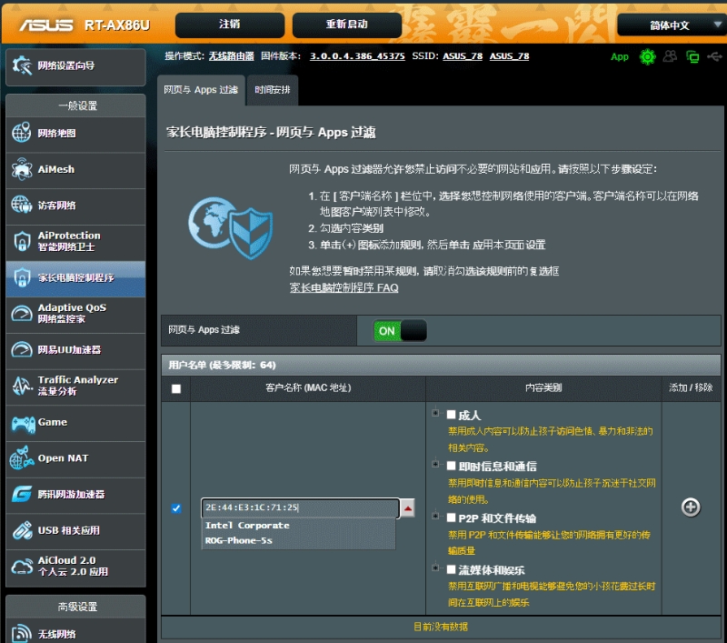Click the Network Map globe icon

pyautogui.click(x=21, y=133)
